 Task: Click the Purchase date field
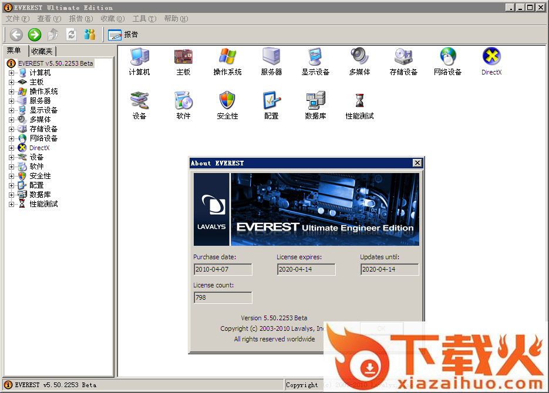[223, 269]
